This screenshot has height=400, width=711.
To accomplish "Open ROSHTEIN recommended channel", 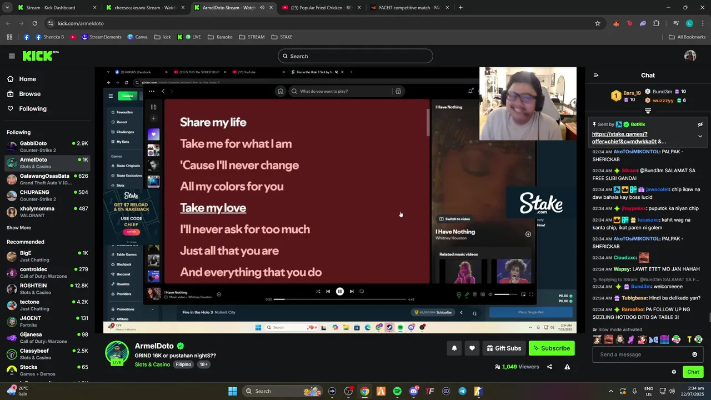I will (47, 289).
